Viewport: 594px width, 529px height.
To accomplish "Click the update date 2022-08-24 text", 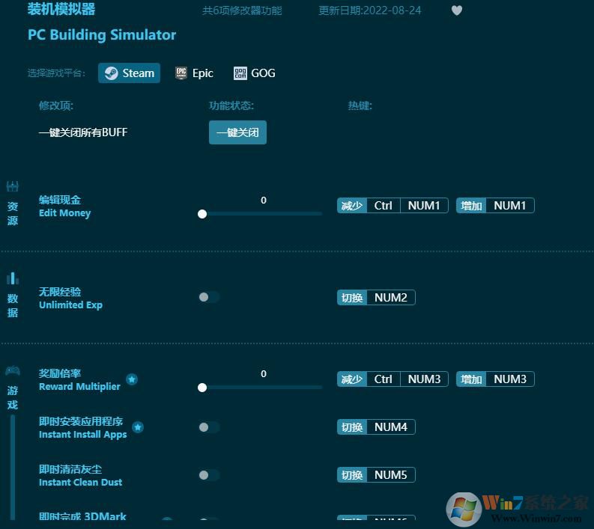I will pyautogui.click(x=370, y=10).
